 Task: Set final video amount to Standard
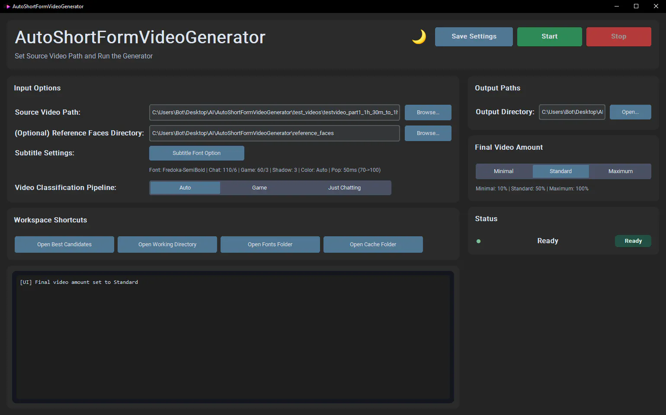click(x=561, y=171)
